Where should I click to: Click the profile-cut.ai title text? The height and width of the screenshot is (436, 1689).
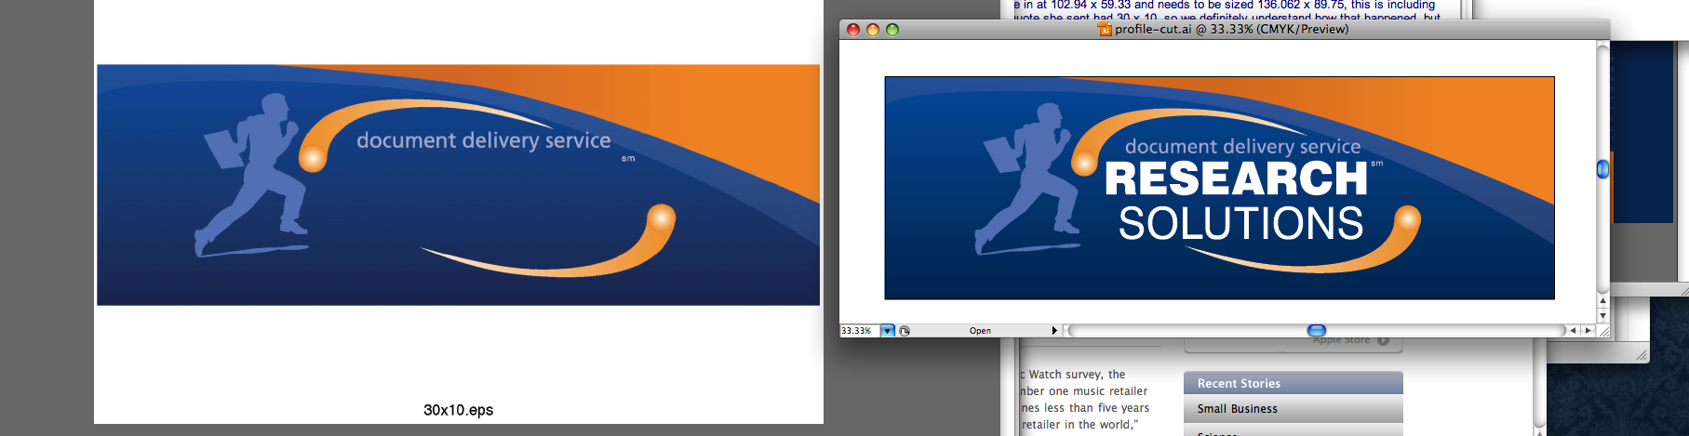pyautogui.click(x=1232, y=30)
